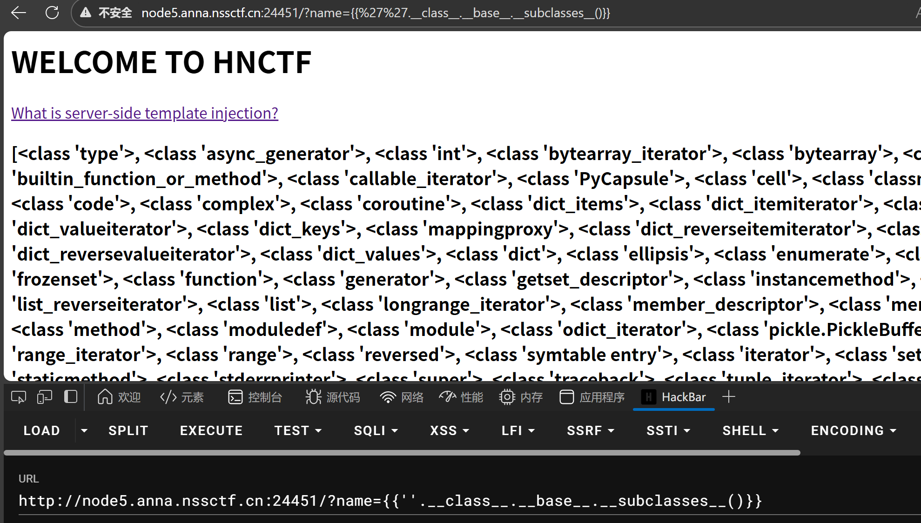Open the Performance gauge tab
921x523 pixels.
point(461,397)
